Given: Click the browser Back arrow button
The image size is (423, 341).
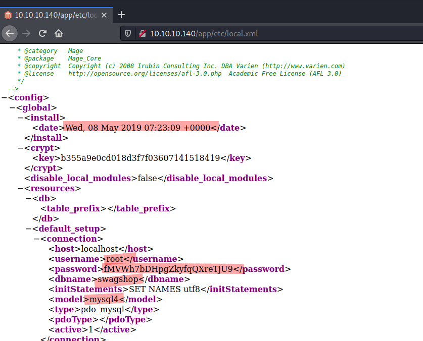Looking at the screenshot, I should [x=9, y=33].
